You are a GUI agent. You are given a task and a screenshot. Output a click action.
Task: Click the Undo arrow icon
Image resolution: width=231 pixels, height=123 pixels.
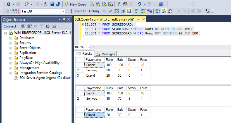pos(139,4)
